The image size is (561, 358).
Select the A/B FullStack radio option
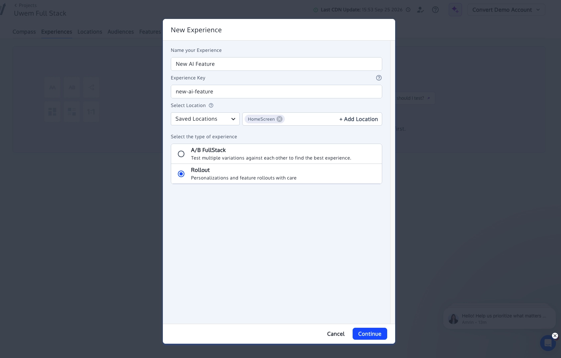tap(181, 154)
